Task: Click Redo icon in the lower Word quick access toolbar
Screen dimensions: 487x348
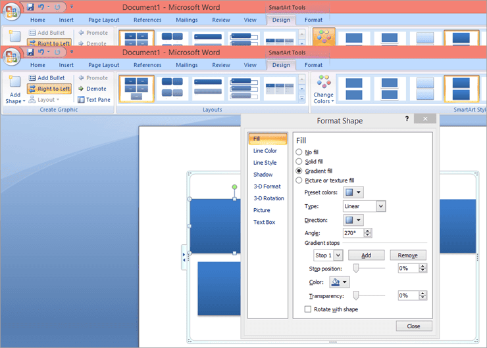Action: tap(57, 52)
